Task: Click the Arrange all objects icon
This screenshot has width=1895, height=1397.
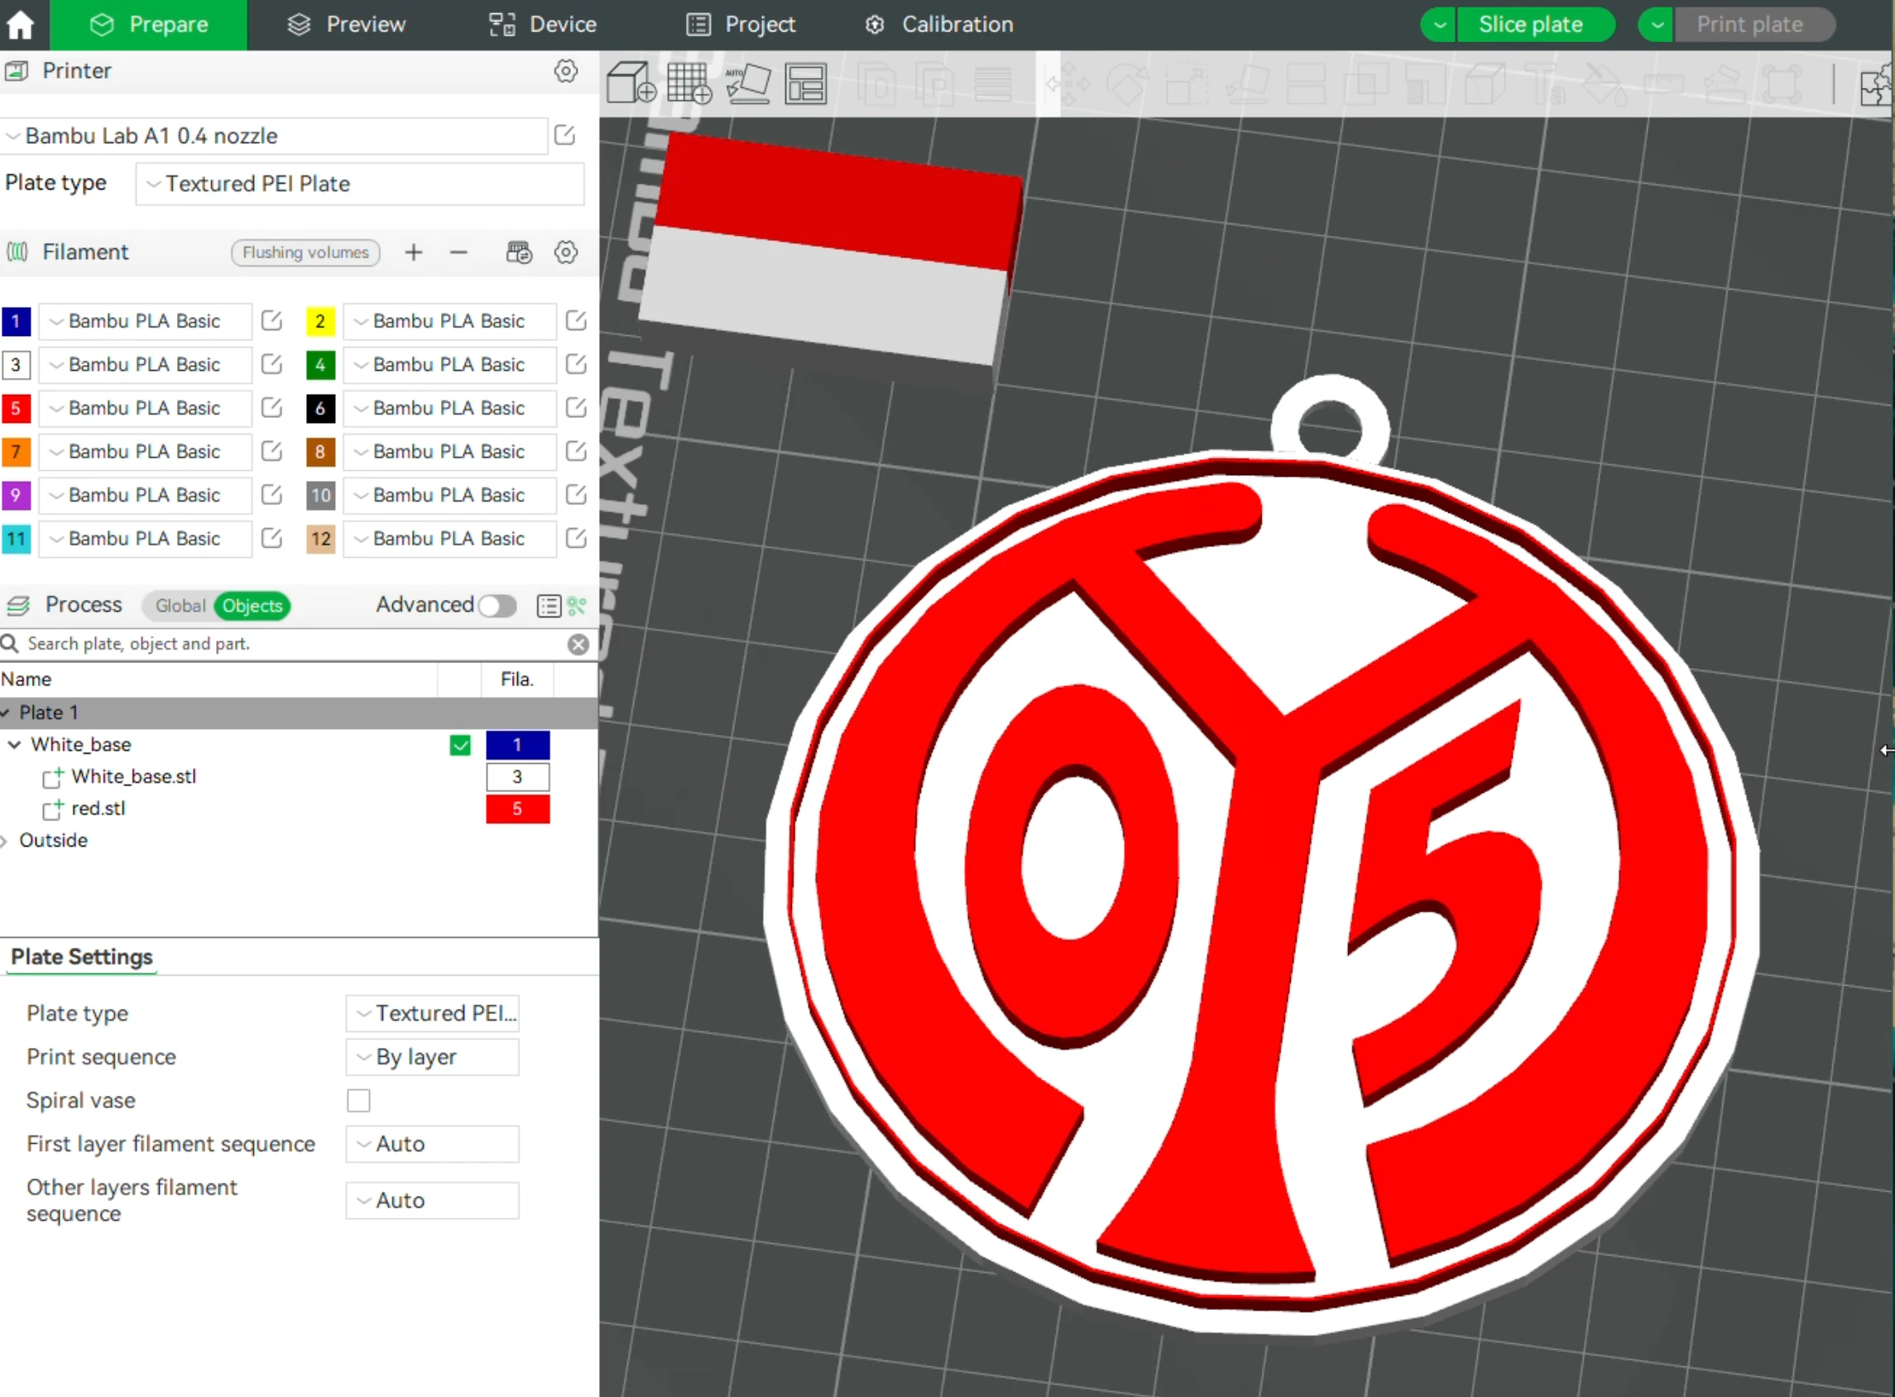Action: 805,84
